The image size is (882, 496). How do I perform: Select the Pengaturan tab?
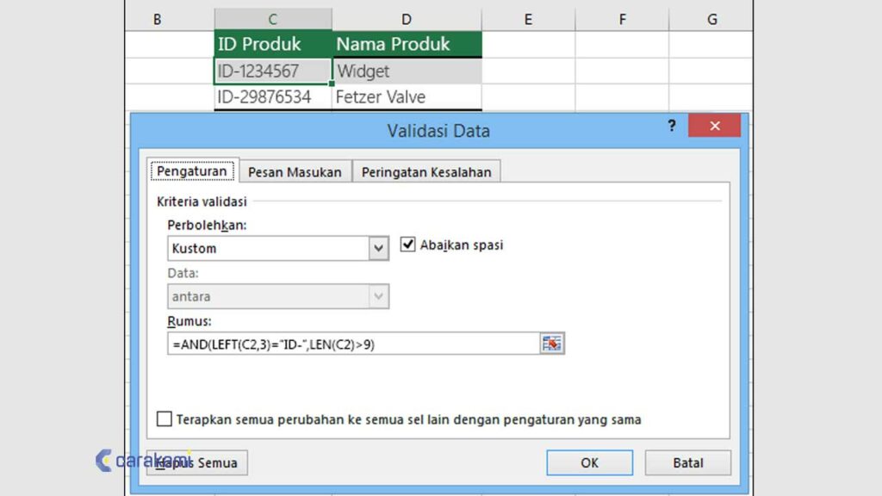click(191, 170)
